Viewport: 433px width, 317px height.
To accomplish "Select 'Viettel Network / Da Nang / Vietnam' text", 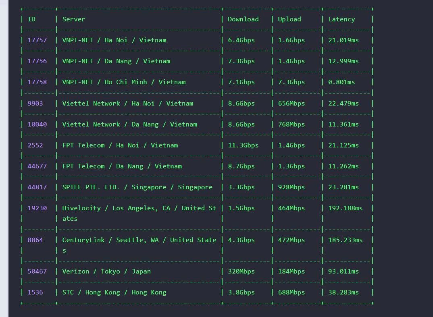I will [x=130, y=124].
